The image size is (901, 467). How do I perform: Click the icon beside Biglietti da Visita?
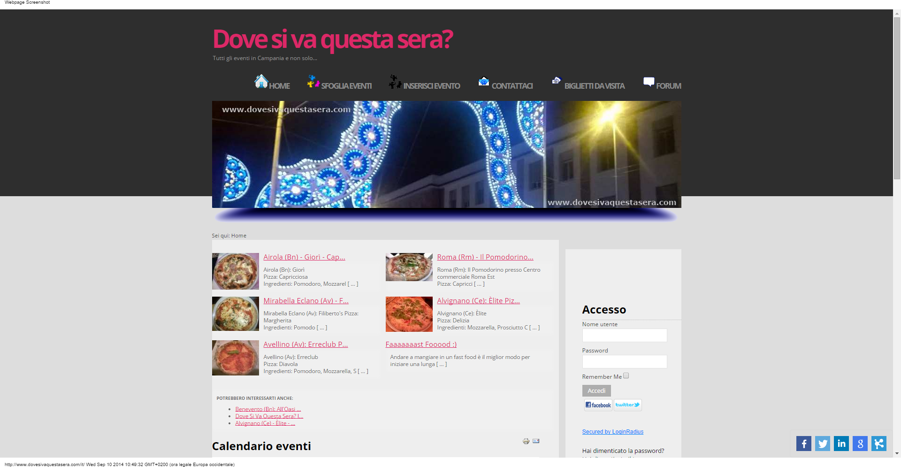pyautogui.click(x=557, y=80)
